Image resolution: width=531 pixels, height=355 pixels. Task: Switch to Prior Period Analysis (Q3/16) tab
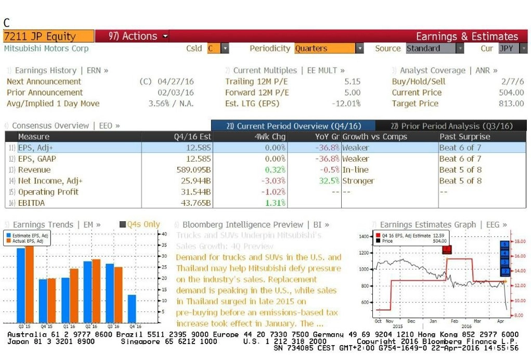451,126
